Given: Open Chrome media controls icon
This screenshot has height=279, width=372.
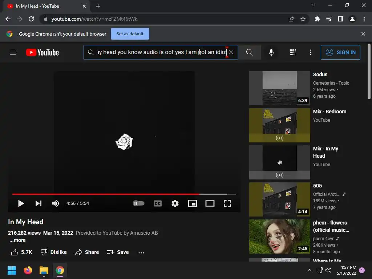Looking at the screenshot, I should (329, 19).
